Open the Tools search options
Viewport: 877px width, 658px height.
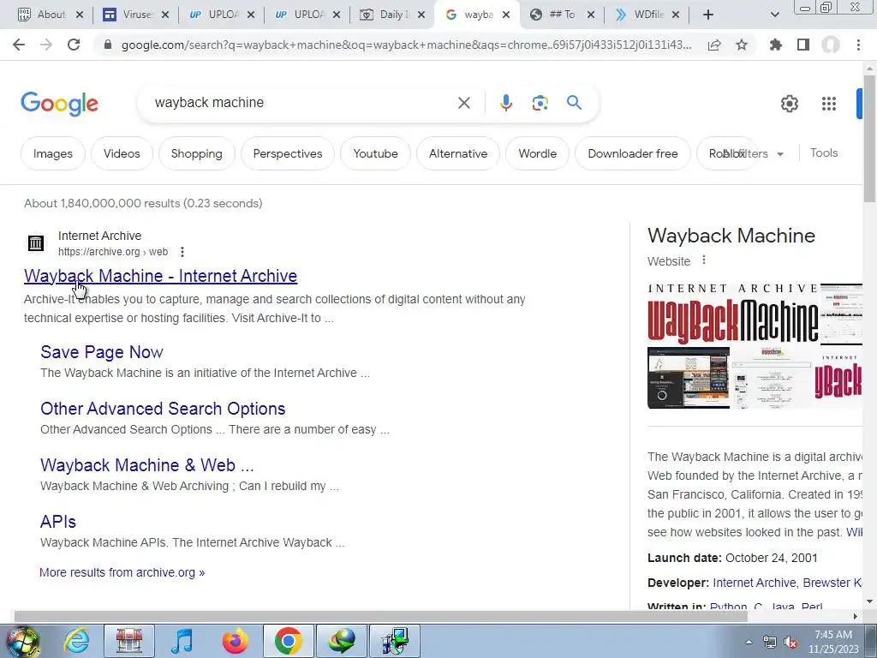pos(824,153)
